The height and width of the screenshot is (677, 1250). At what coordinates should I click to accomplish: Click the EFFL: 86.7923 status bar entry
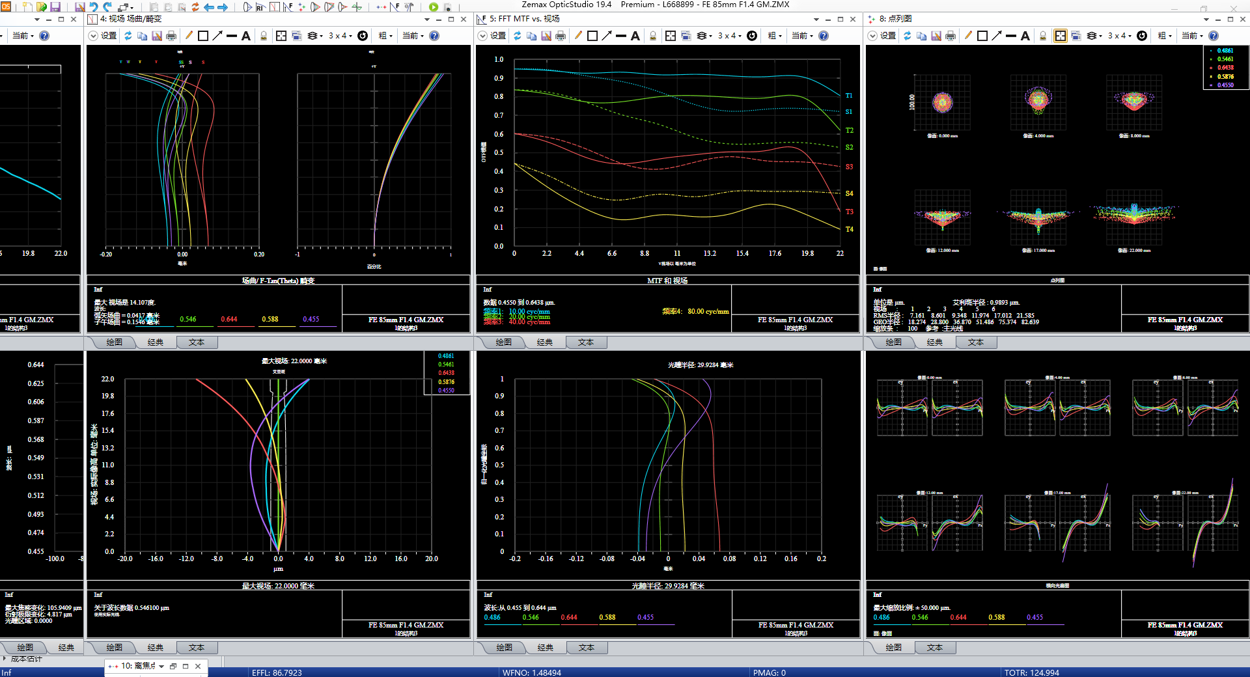pos(277,672)
